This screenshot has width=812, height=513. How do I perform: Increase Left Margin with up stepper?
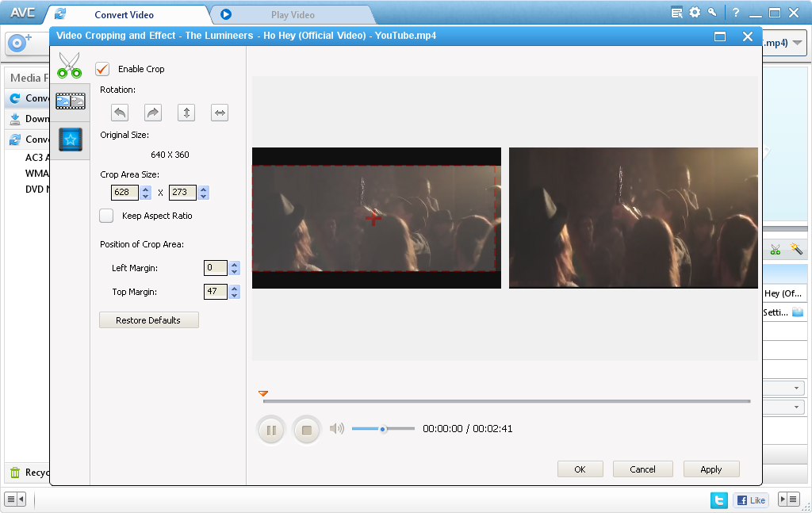[235, 265]
